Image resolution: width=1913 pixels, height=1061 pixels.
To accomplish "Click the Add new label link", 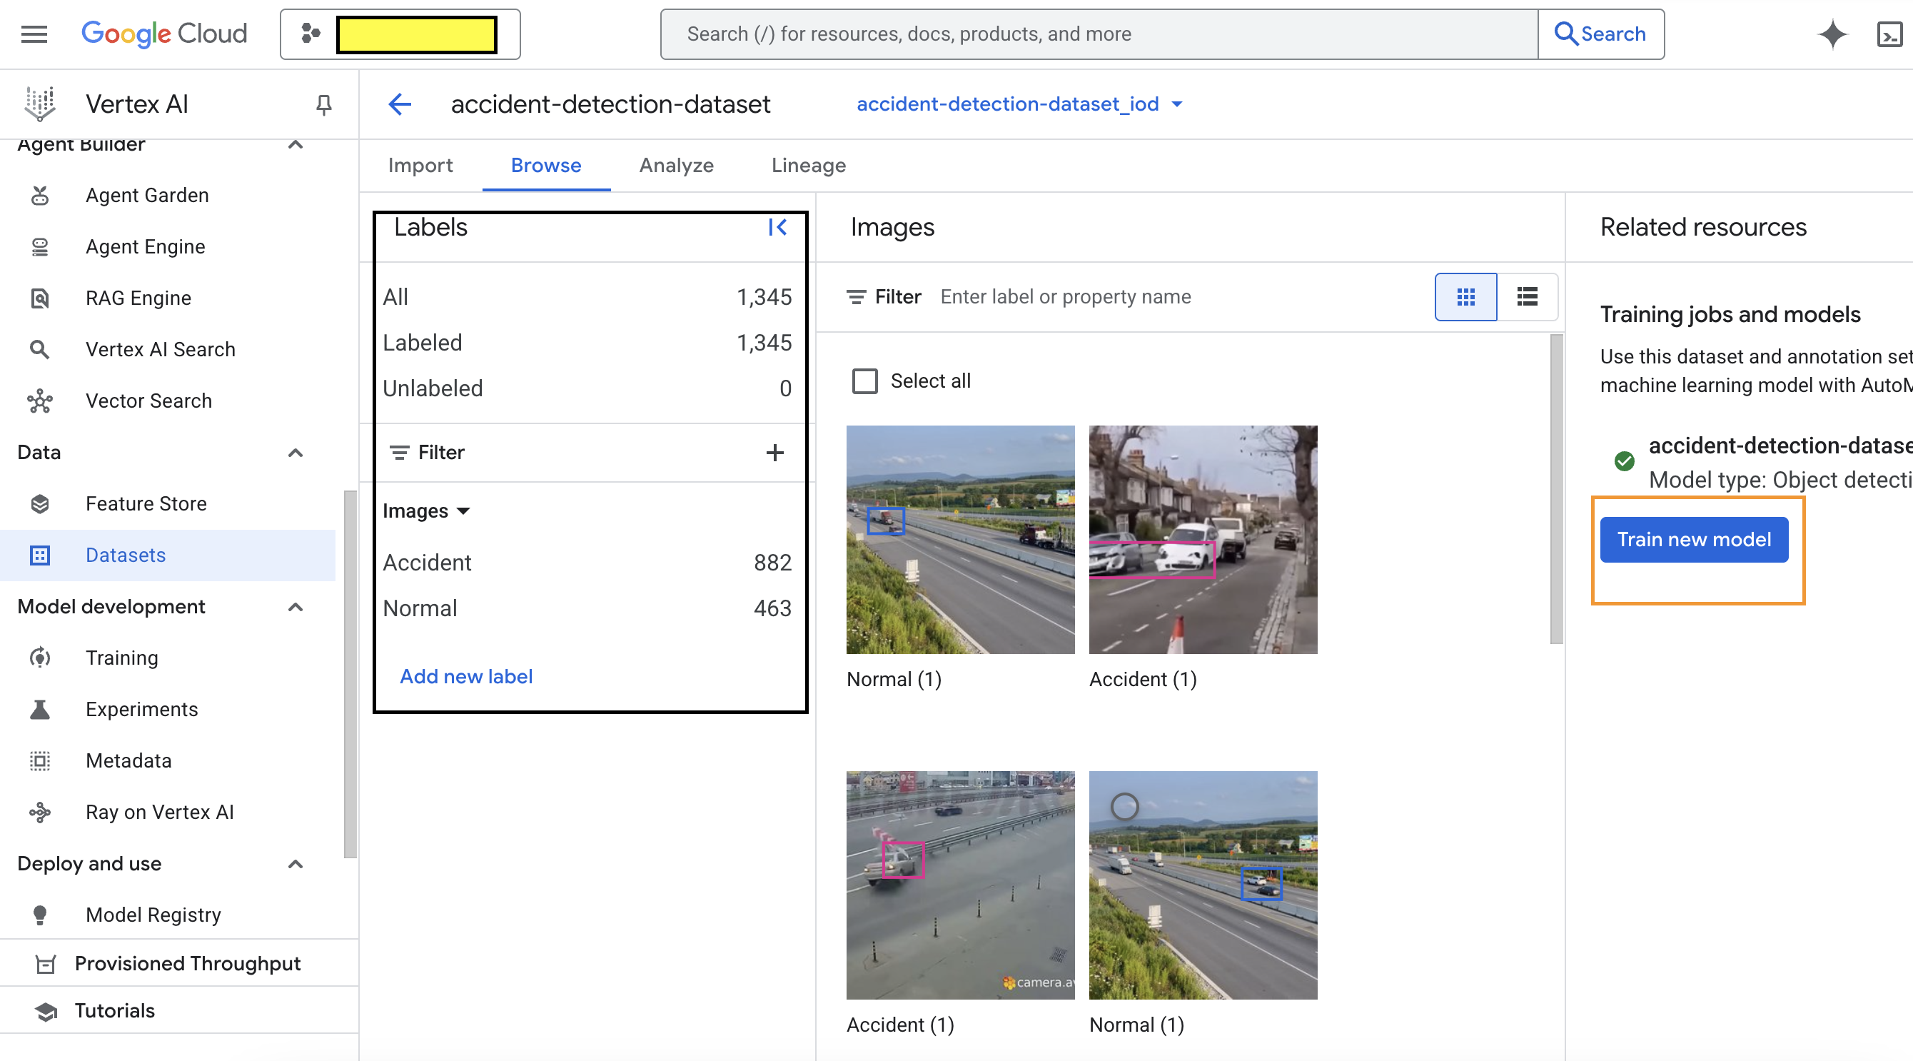I will tap(465, 676).
